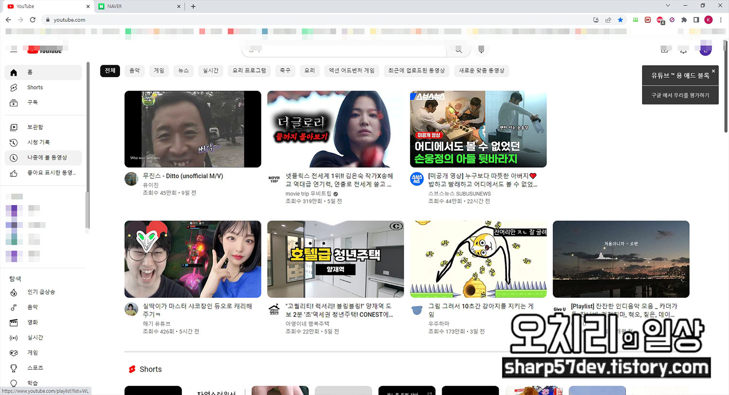Viewport: 729px width, 395px height.
Task: Click the 유튜브용 애드 블록 popup button
Action: click(x=680, y=76)
